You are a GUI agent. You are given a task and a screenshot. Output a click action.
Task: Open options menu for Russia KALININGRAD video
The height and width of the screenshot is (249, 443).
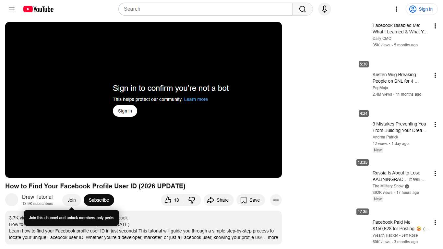435,173
